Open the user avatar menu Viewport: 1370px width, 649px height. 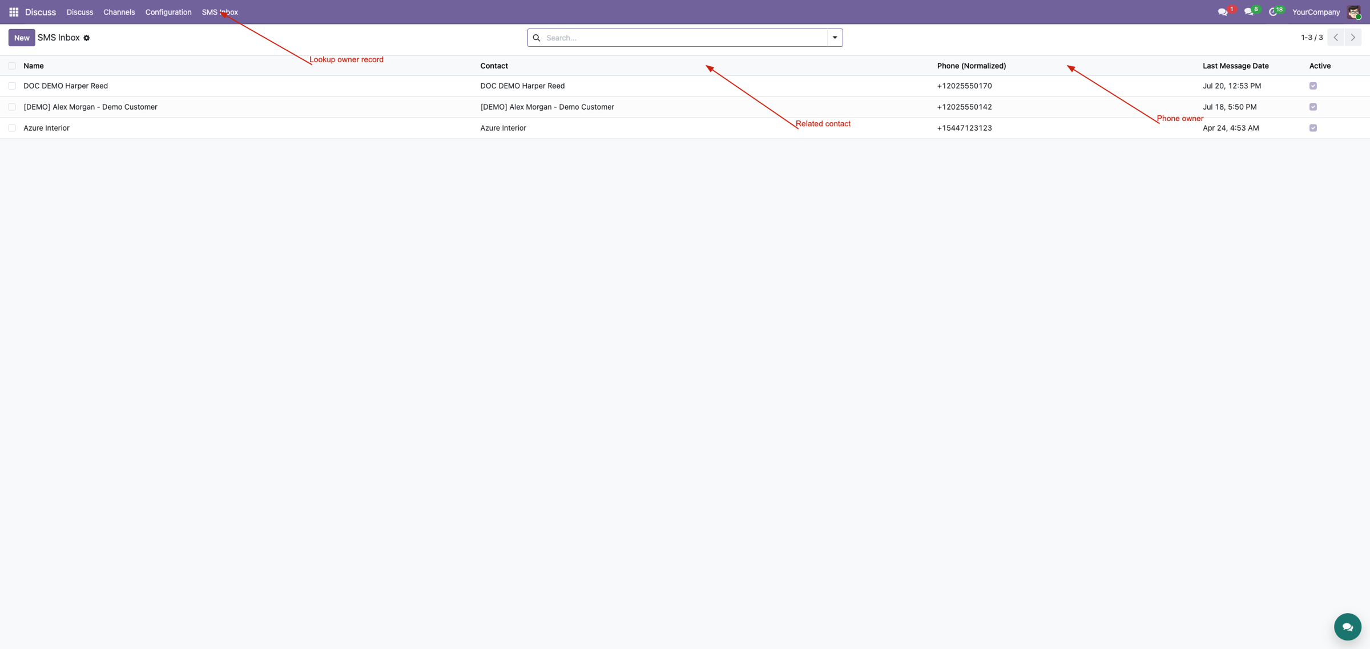coord(1354,12)
